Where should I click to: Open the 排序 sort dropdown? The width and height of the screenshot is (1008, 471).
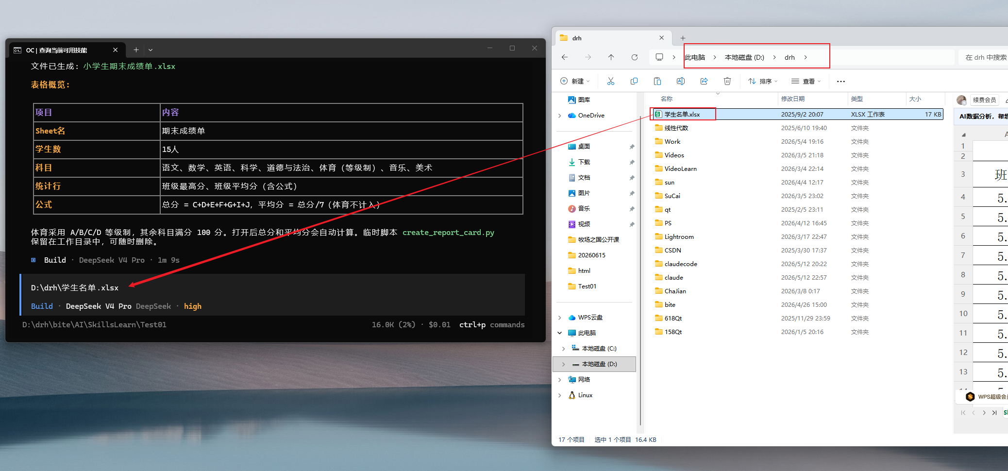coord(763,81)
